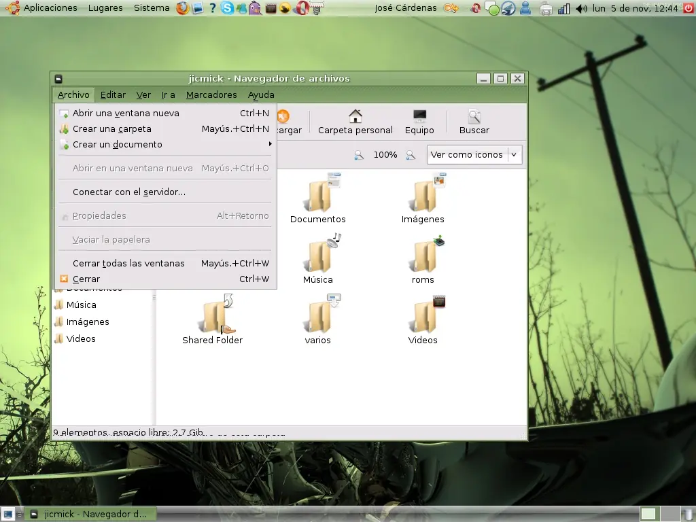Viewport: 696px width, 522px height.
Task: Click the volume speaker icon in tray
Action: click(x=581, y=8)
